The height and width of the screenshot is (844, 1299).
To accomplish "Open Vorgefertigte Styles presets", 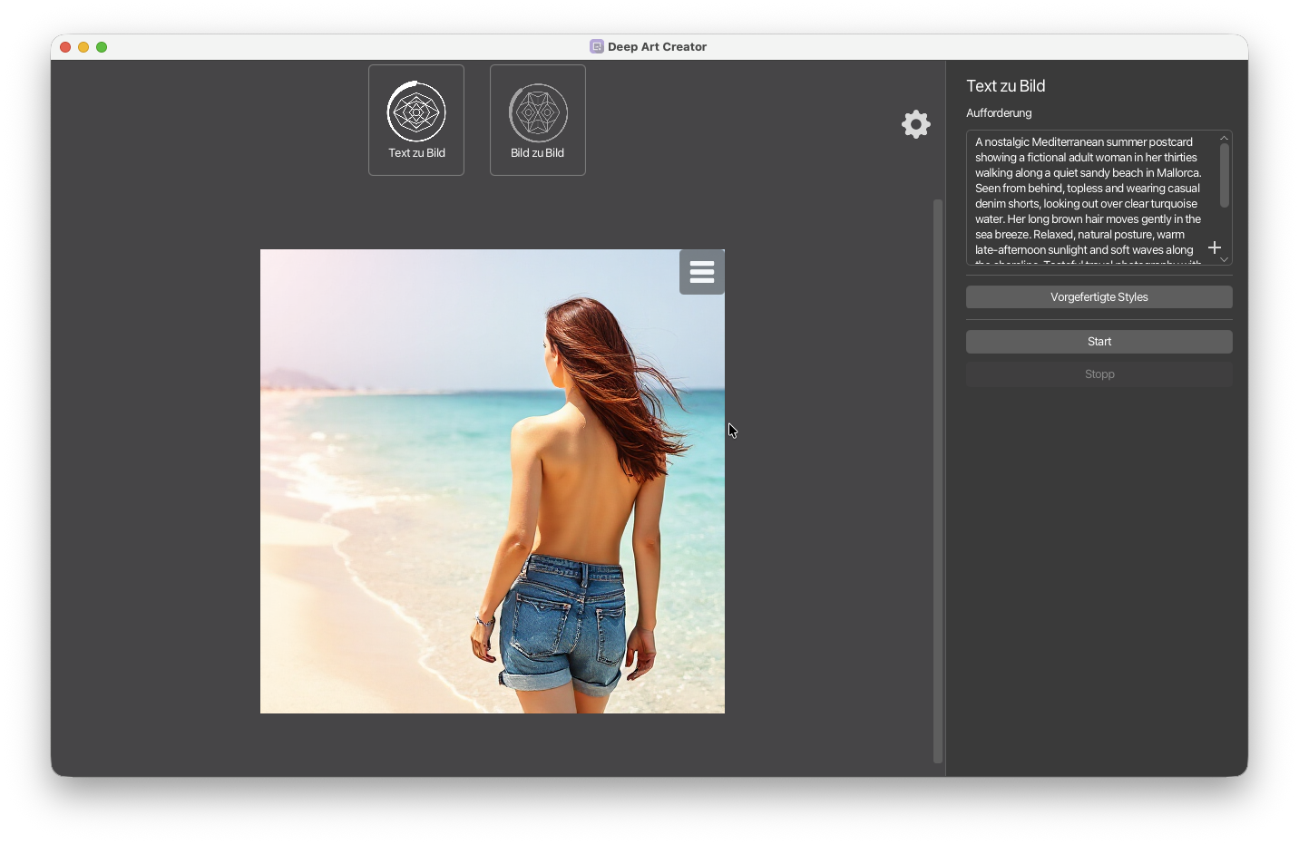I will [1099, 297].
